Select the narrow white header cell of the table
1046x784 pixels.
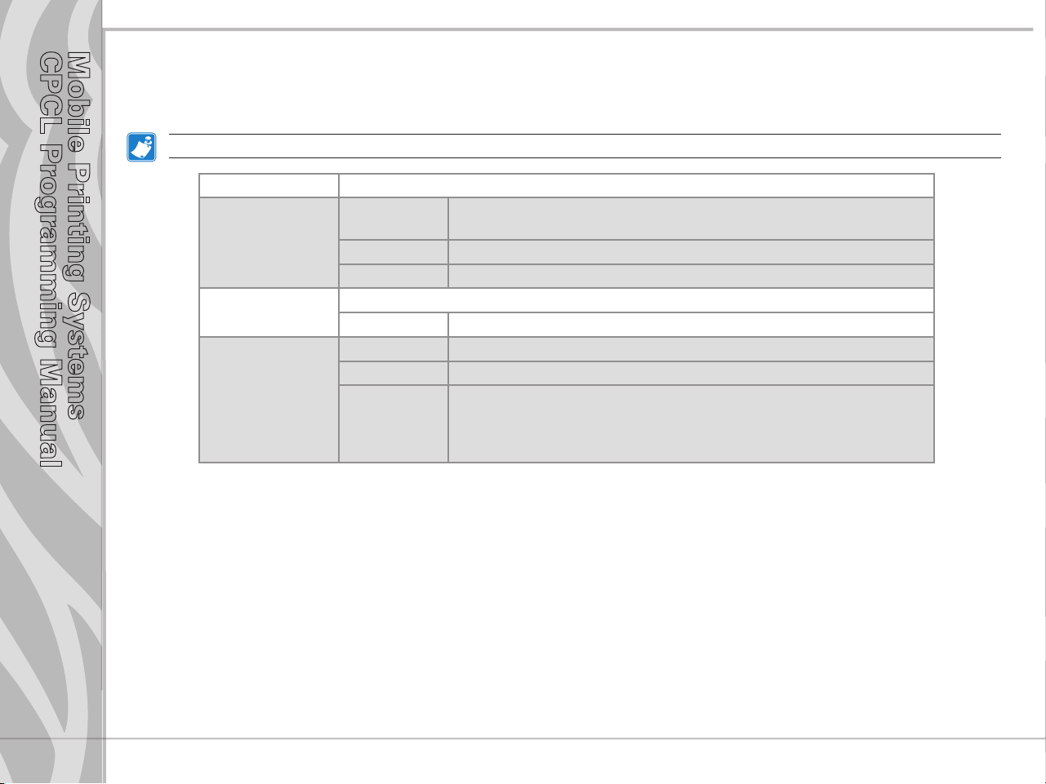click(x=269, y=185)
